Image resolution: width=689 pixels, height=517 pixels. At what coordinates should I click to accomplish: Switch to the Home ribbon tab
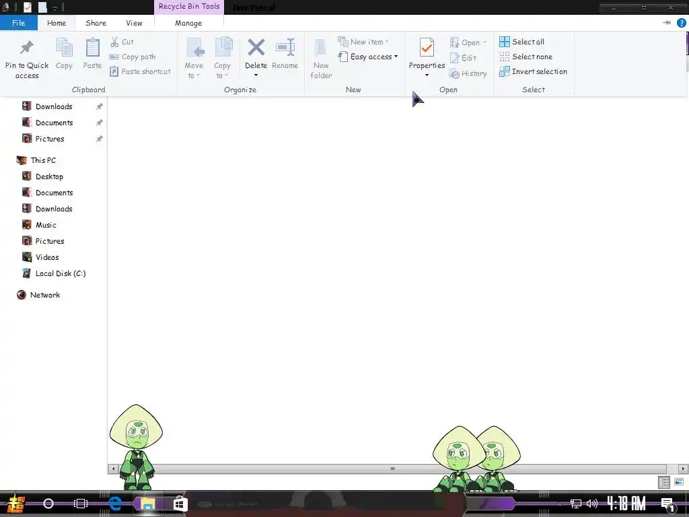57,23
